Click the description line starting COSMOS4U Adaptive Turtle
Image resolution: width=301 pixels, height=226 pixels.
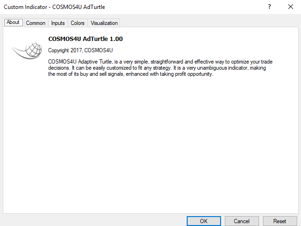click(160, 62)
